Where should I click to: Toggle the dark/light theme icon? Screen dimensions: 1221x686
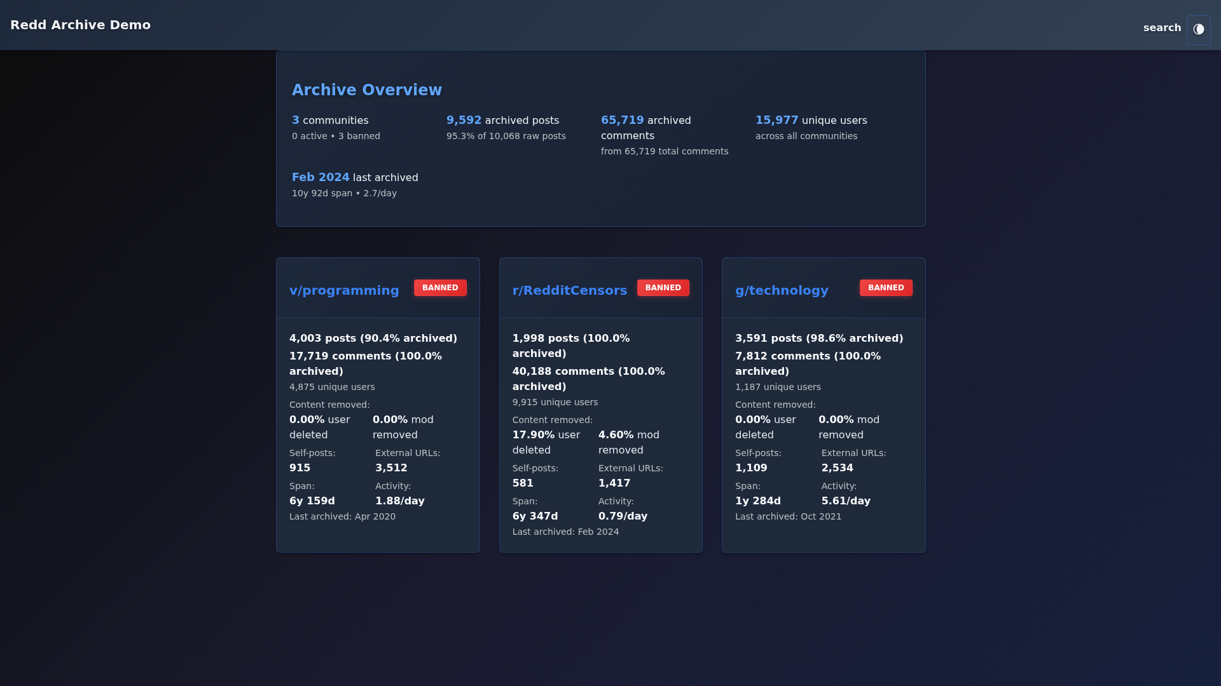[1198, 30]
